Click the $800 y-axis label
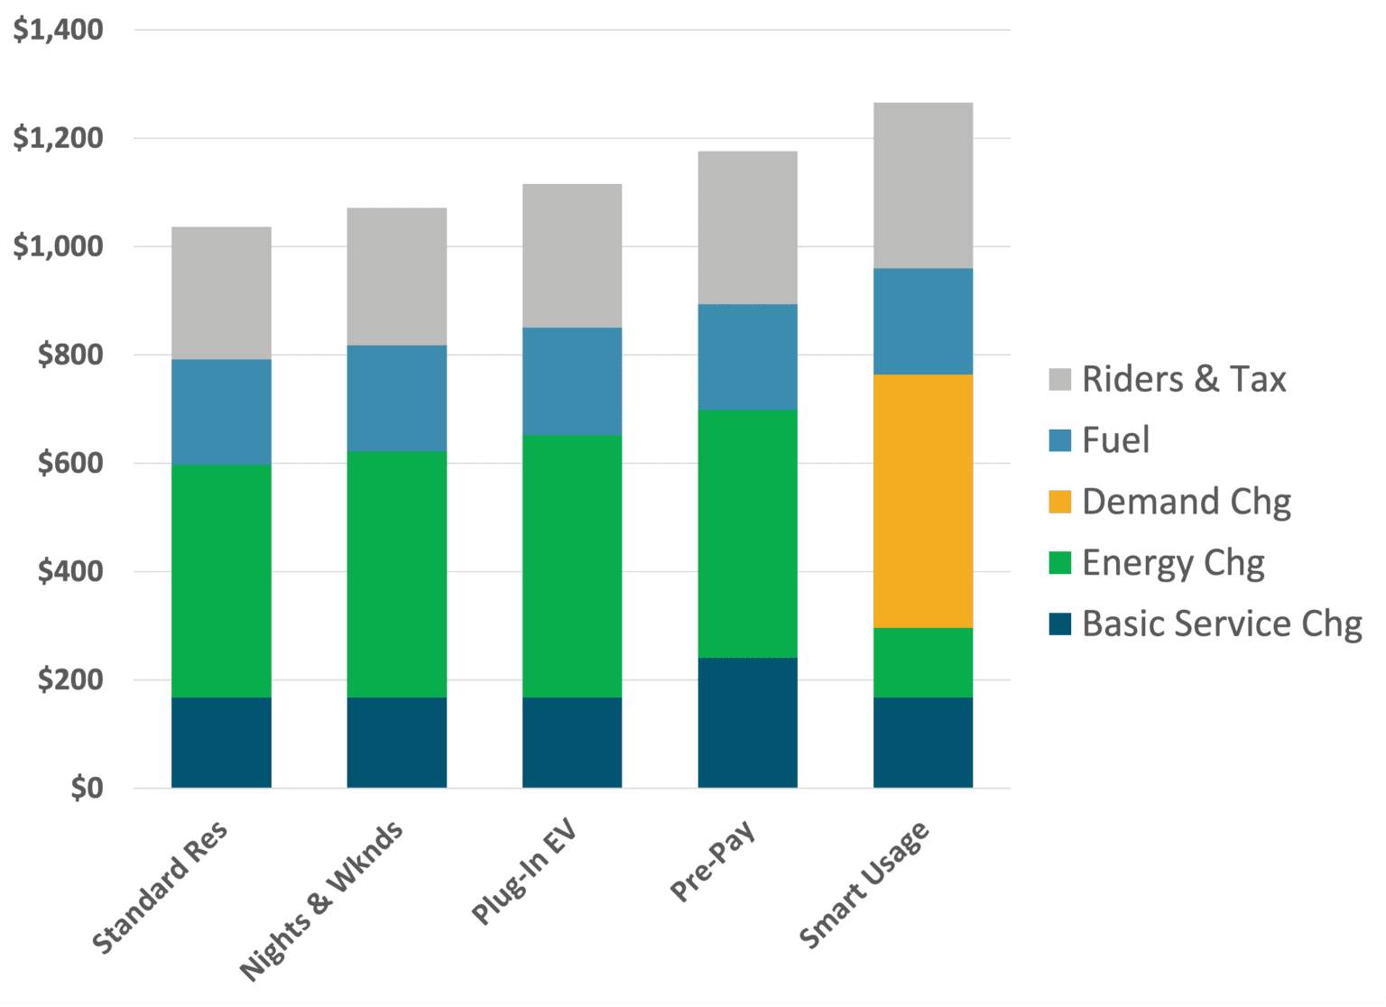The height and width of the screenshot is (1007, 1386). tap(70, 355)
